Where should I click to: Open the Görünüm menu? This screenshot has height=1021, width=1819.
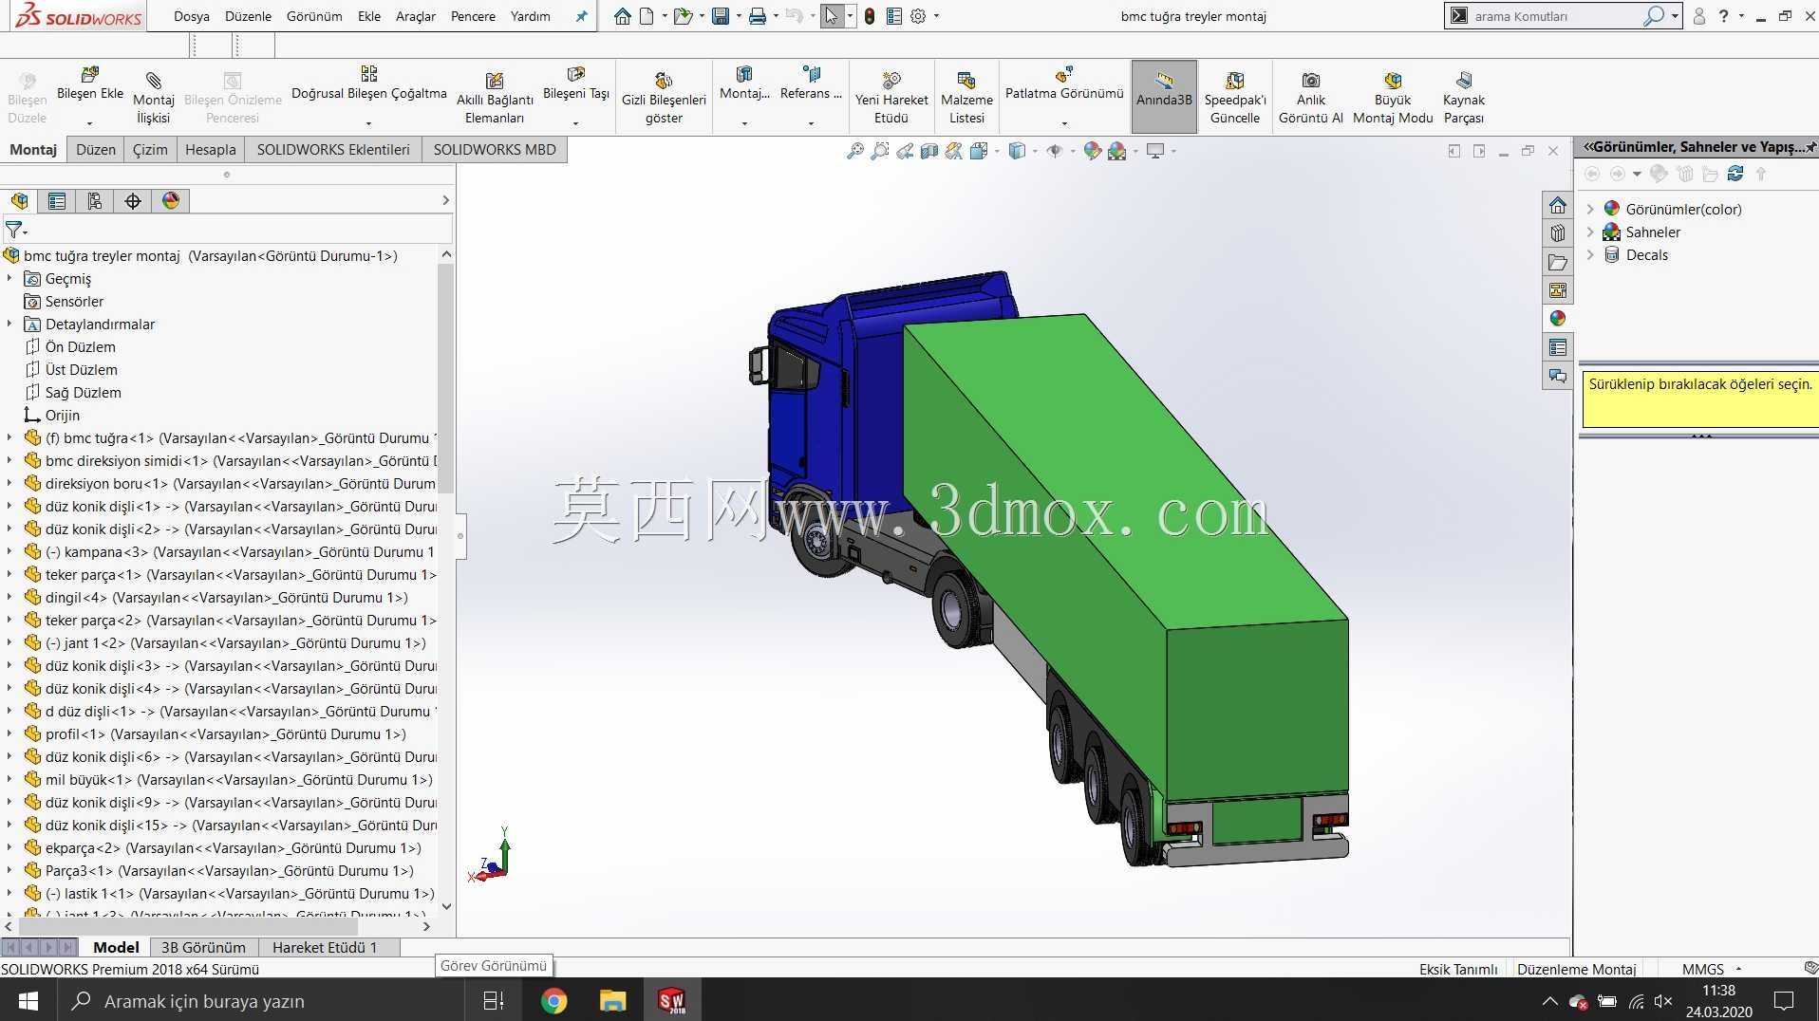[314, 16]
